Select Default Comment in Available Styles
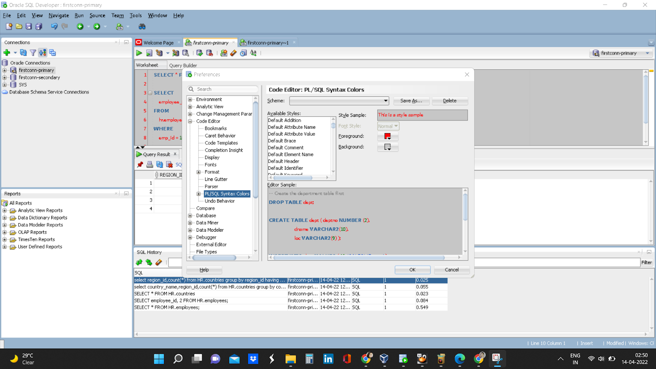 [286, 148]
